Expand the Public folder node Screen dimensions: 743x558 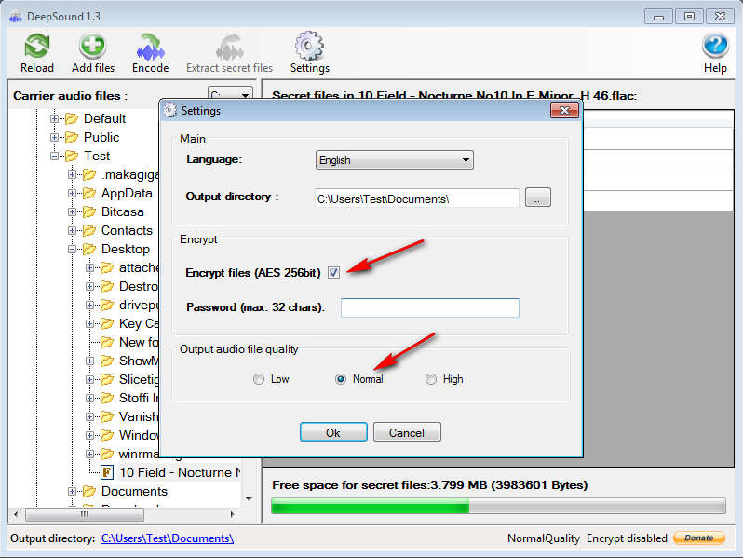point(55,137)
